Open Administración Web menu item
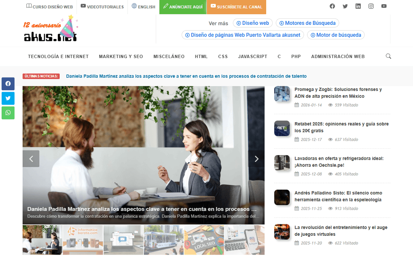This screenshot has height=258, width=413. [x=338, y=57]
